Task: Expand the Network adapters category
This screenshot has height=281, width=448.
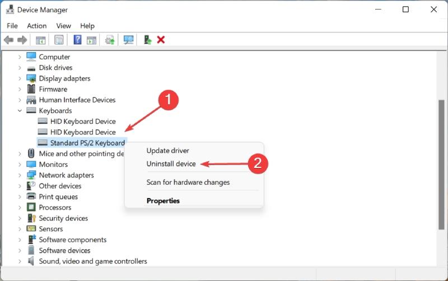Action: click(20, 175)
